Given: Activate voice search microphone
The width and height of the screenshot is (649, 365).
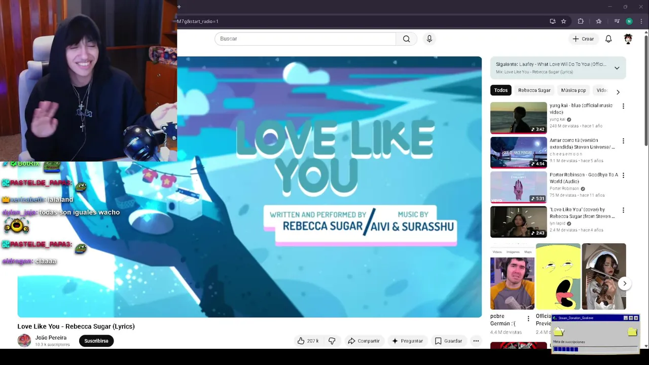Looking at the screenshot, I should coord(429,39).
